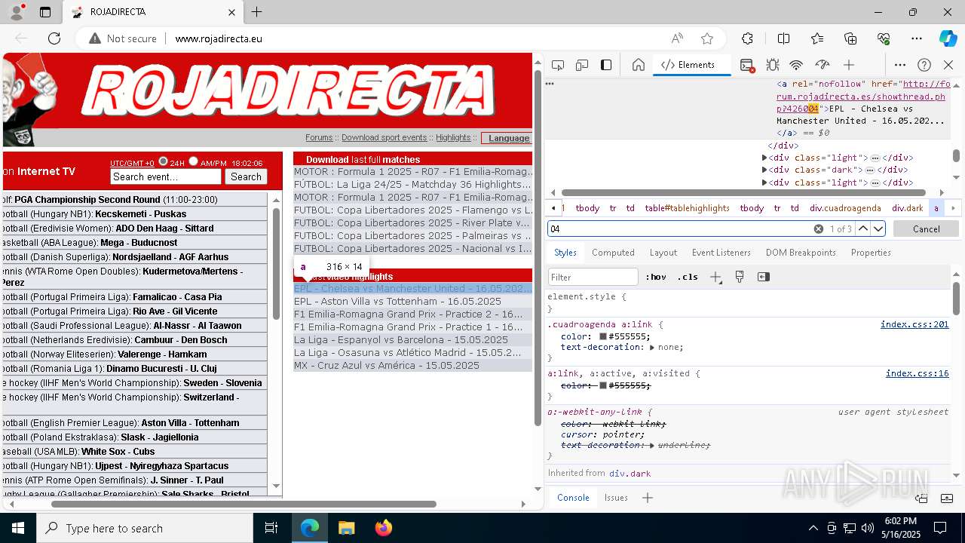Open DevTools help question mark

click(924, 65)
